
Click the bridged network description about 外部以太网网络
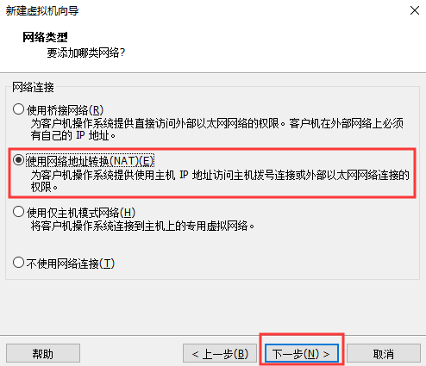click(217, 129)
